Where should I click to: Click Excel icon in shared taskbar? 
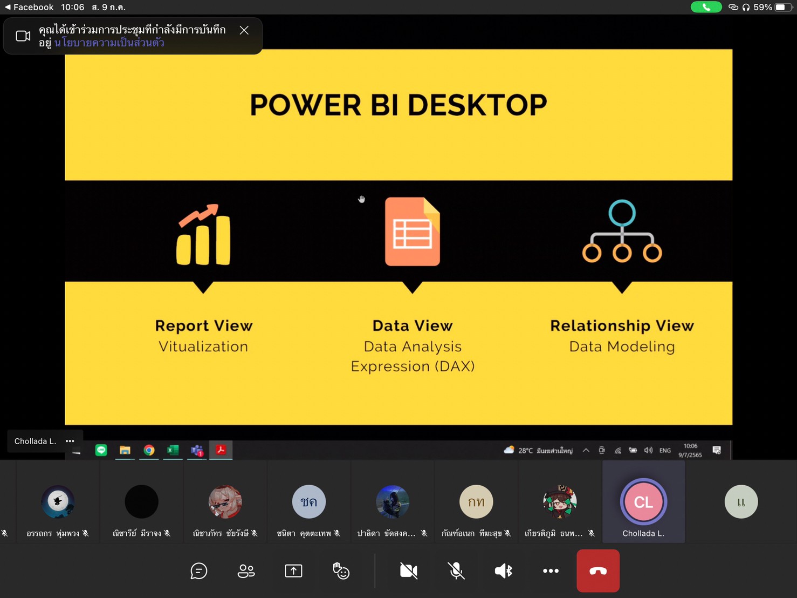click(x=173, y=450)
